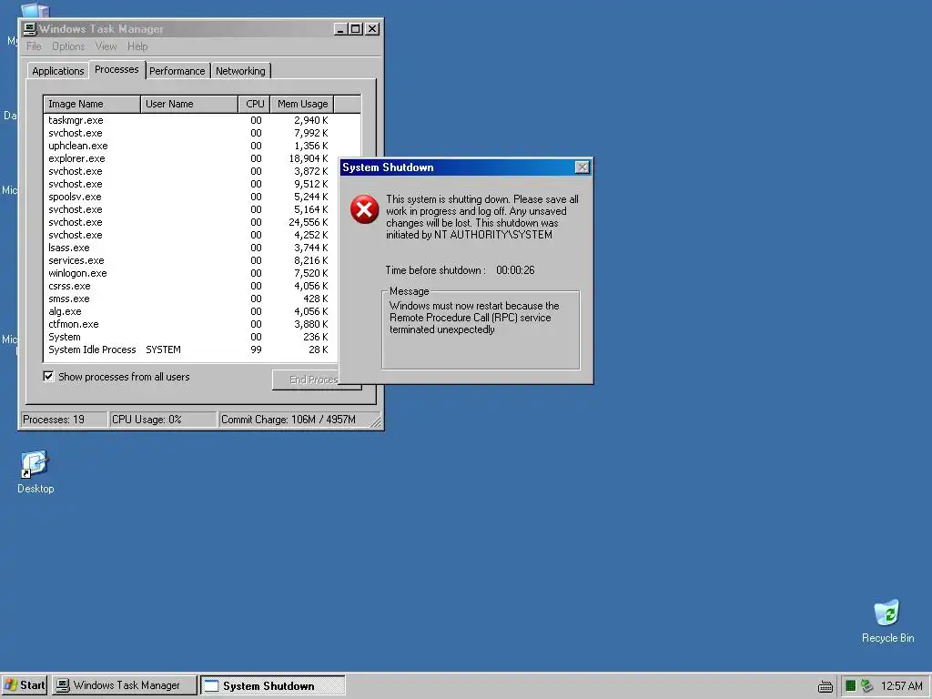Click the Commit Charge status entry
This screenshot has height=699, width=932.
click(x=295, y=420)
